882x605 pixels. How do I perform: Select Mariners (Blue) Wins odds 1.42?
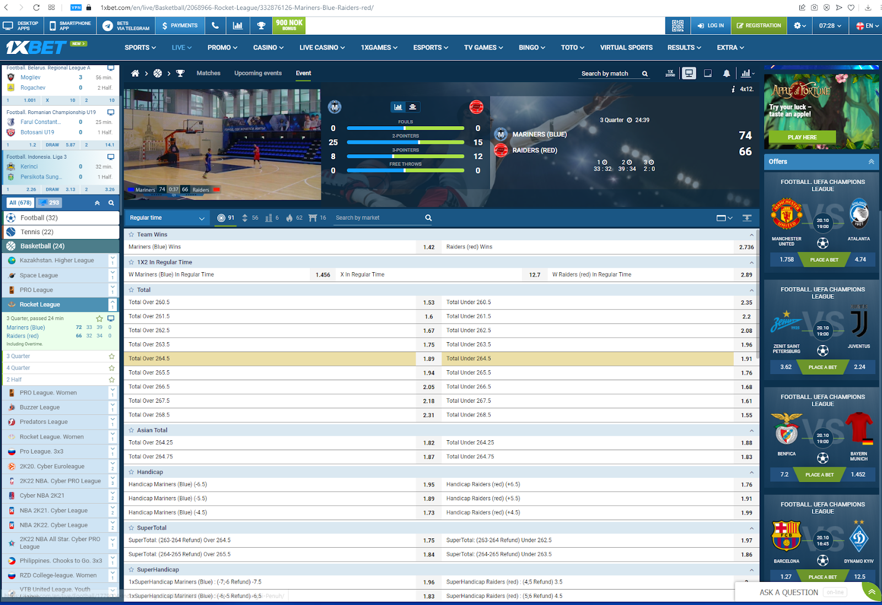click(x=429, y=247)
